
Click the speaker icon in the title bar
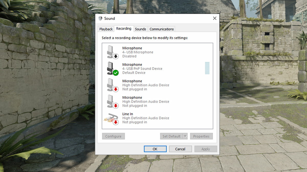click(x=101, y=18)
